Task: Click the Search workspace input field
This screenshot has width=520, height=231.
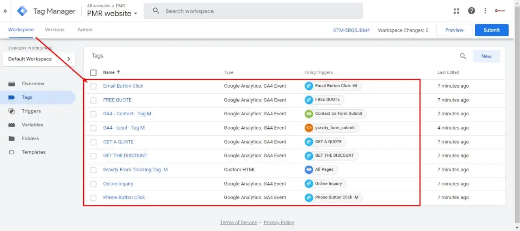Action: click(x=253, y=11)
